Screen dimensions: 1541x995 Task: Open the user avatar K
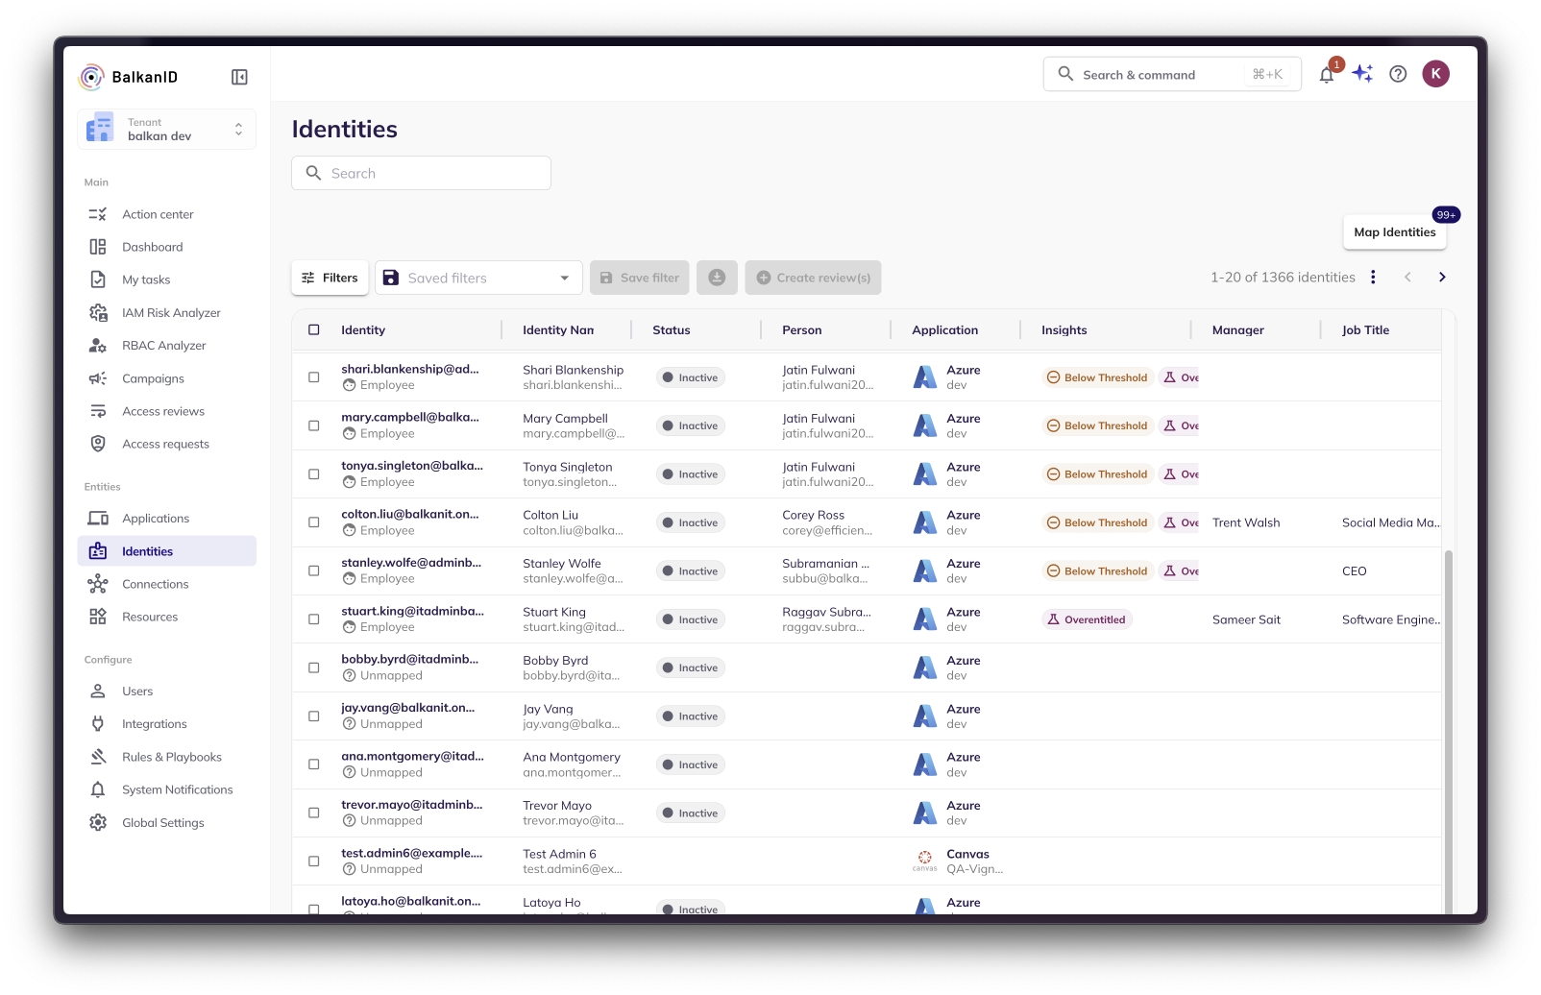click(x=1435, y=74)
